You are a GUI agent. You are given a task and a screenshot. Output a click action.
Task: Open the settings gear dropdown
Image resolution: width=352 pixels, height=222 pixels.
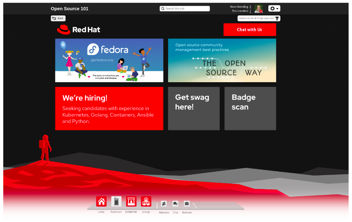pos(274,8)
